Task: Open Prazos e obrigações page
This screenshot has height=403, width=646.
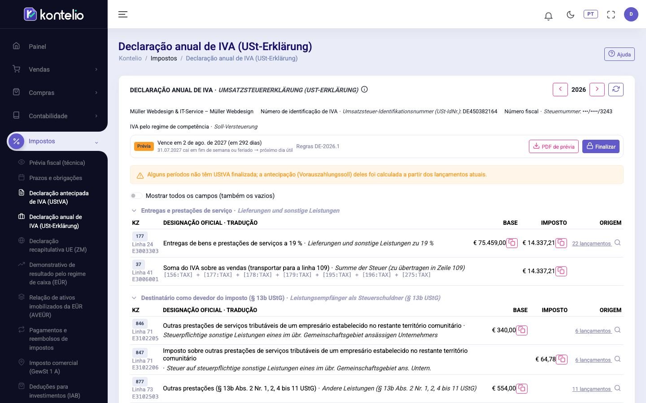Action: point(56,178)
